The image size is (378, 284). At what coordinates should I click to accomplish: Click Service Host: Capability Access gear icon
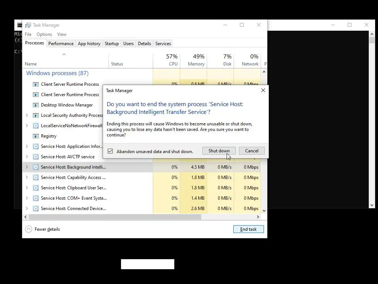click(36, 177)
